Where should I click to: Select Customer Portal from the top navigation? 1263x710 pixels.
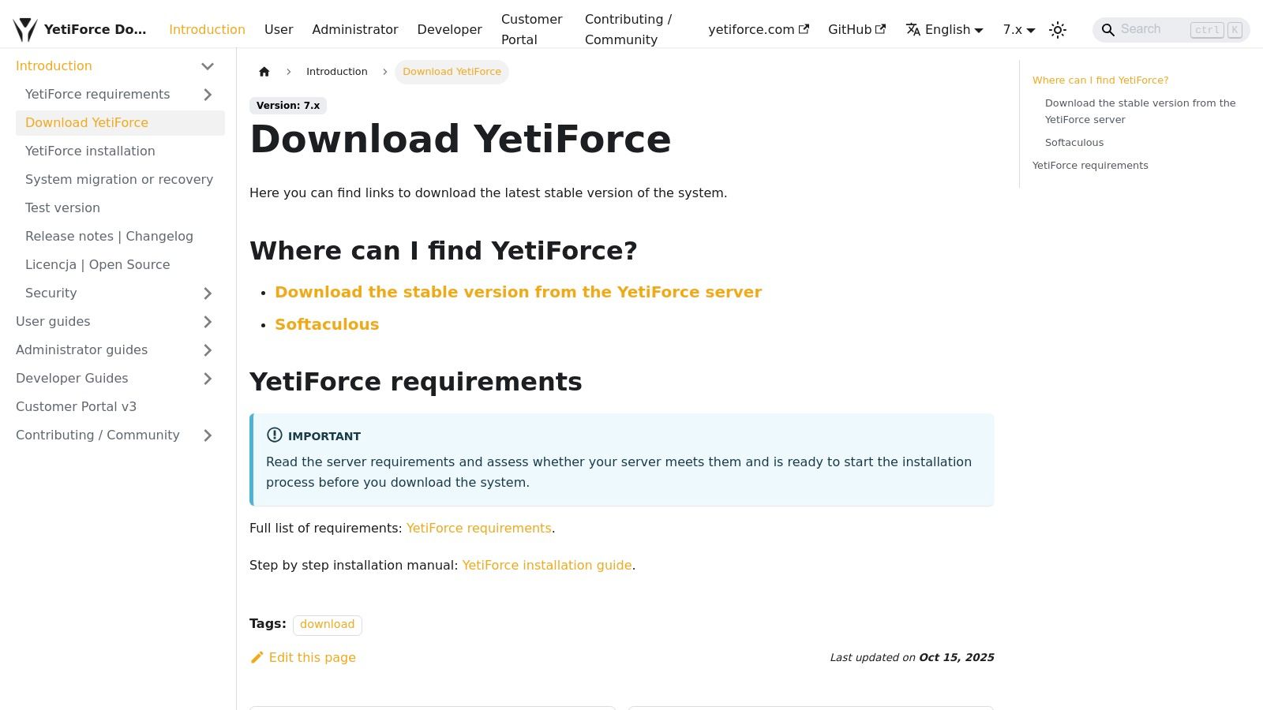click(531, 29)
